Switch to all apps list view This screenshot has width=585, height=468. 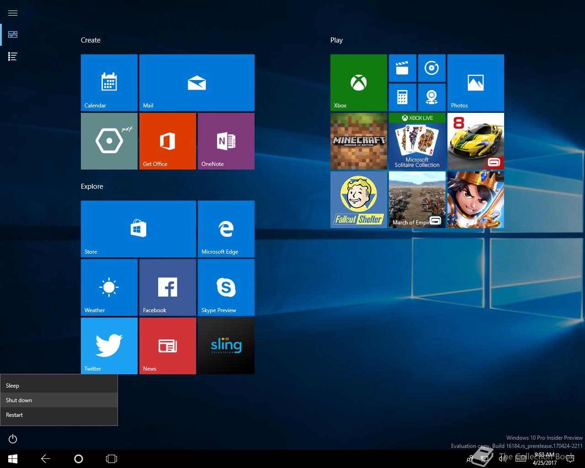(x=13, y=57)
